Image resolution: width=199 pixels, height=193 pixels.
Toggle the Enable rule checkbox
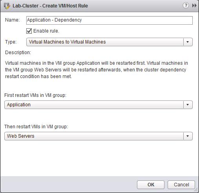29,31
